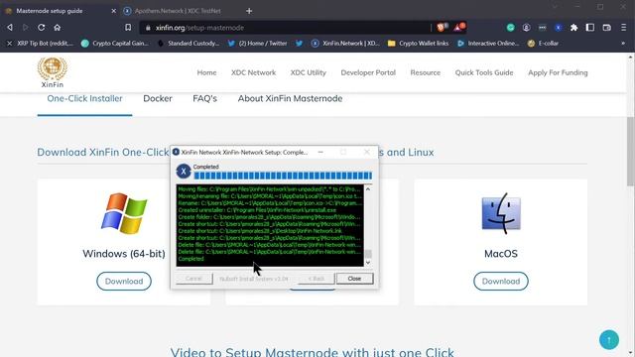Open the XRP Tip Bot bookmark
Viewport: 635px width, 357px height.
pyautogui.click(x=41, y=44)
